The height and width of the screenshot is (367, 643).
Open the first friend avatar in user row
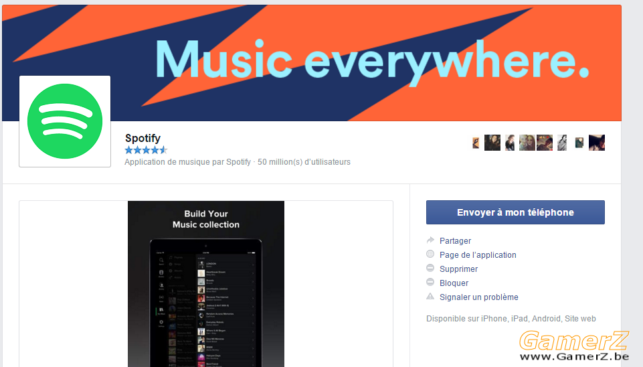(476, 143)
